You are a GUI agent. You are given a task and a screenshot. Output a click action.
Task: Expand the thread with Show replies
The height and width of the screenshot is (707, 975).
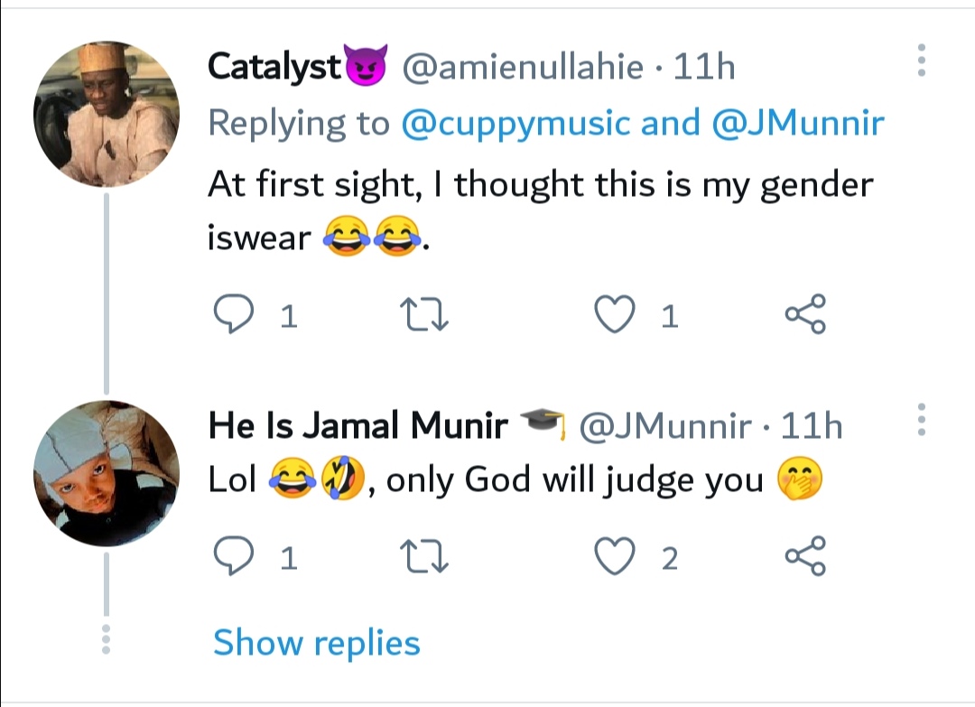(x=316, y=643)
